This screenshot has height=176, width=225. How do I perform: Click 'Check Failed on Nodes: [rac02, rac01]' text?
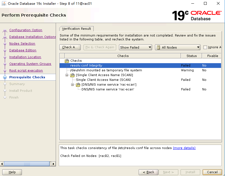91,156
